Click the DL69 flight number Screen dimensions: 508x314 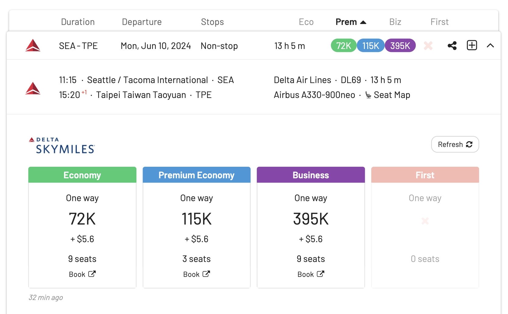click(x=351, y=80)
